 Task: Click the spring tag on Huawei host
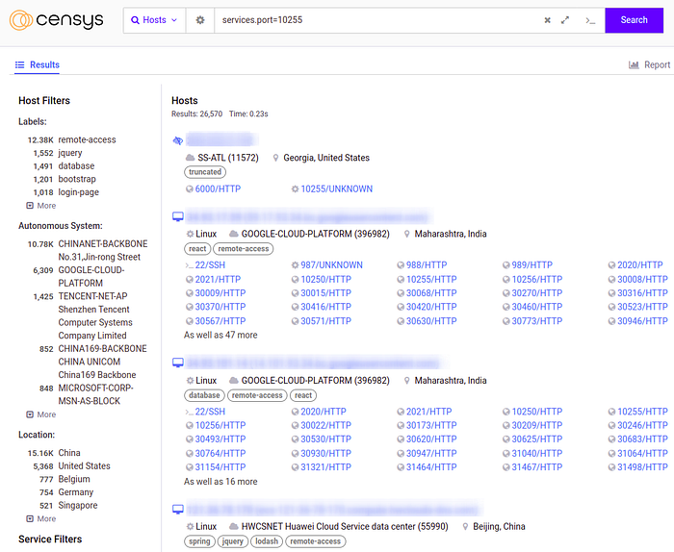tap(199, 541)
